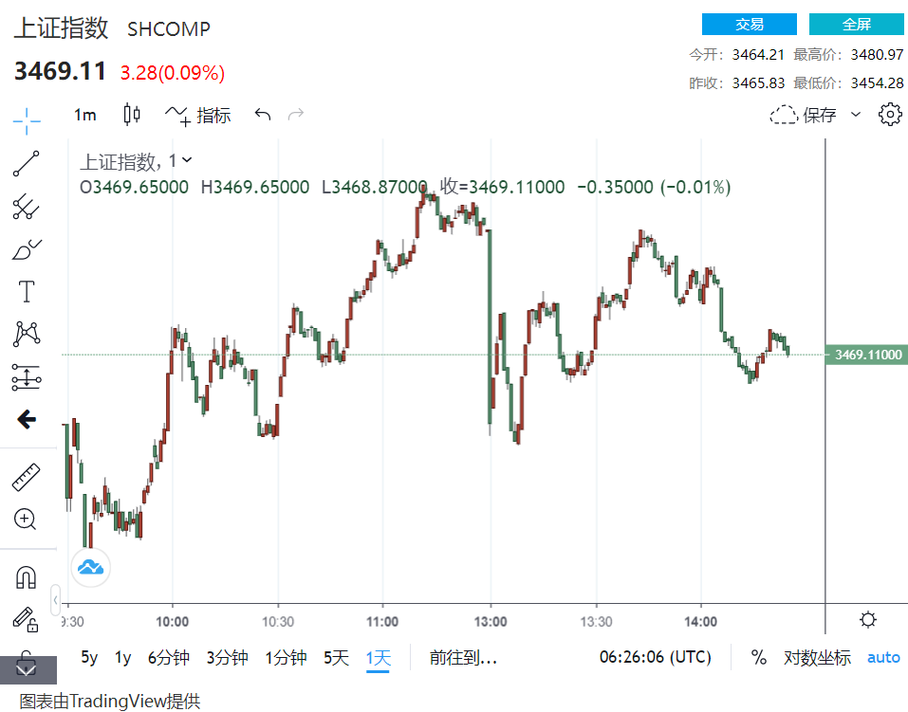The width and height of the screenshot is (908, 712).
Task: Enable auto scale mode
Action: (883, 657)
